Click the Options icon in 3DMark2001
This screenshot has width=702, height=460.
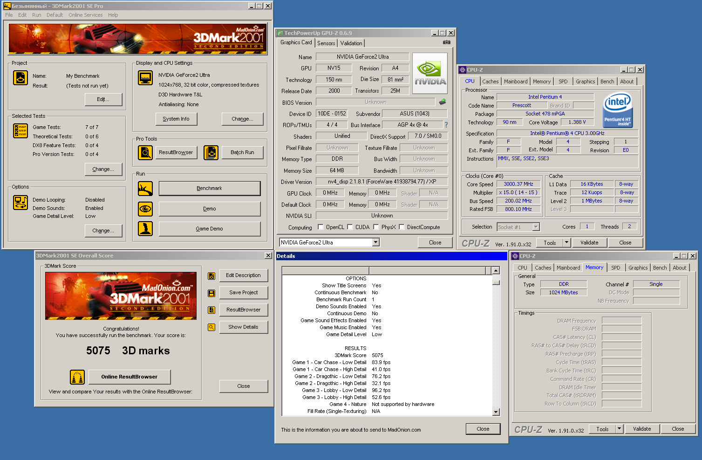(20, 203)
